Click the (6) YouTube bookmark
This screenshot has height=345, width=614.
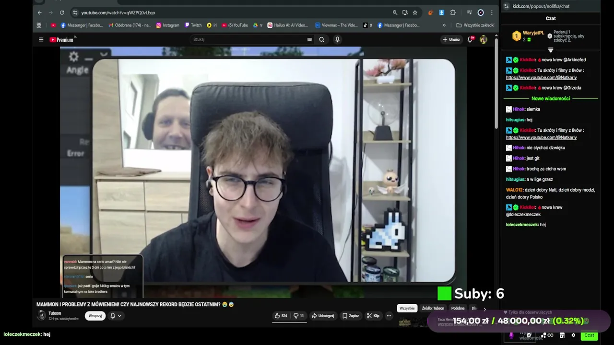[235, 25]
